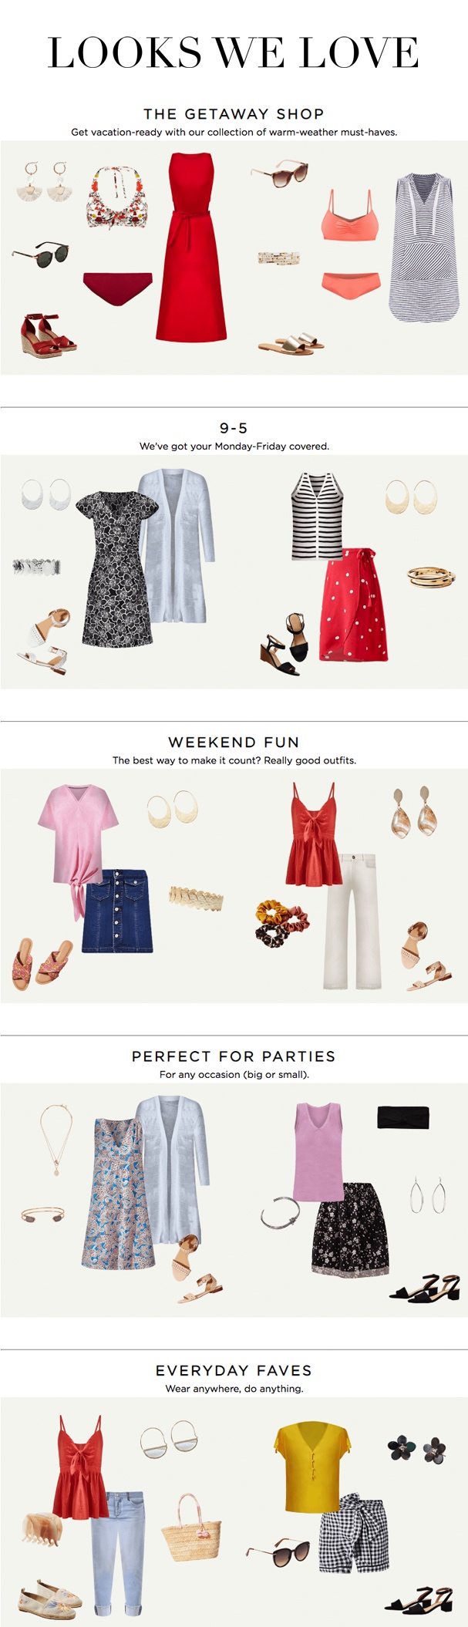Select the yellow button-front blouse
This screenshot has width=468, height=1627.
(311, 1466)
